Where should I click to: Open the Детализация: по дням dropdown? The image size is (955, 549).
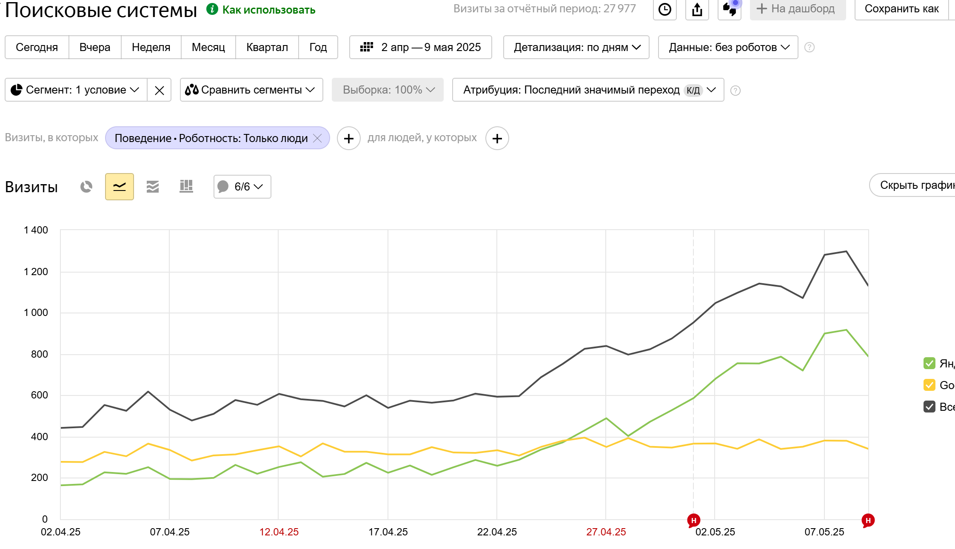[576, 47]
